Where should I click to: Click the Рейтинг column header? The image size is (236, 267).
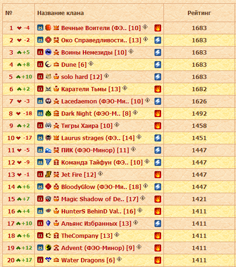(x=199, y=13)
